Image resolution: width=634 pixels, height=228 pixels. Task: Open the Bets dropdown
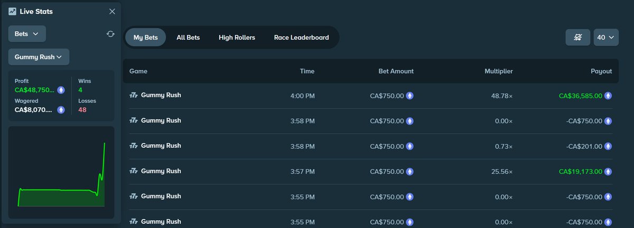[27, 34]
